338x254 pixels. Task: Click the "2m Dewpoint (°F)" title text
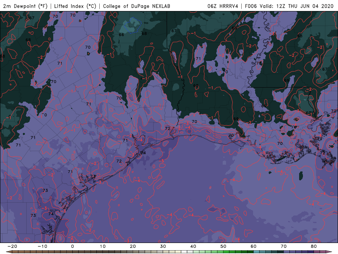click(25, 6)
